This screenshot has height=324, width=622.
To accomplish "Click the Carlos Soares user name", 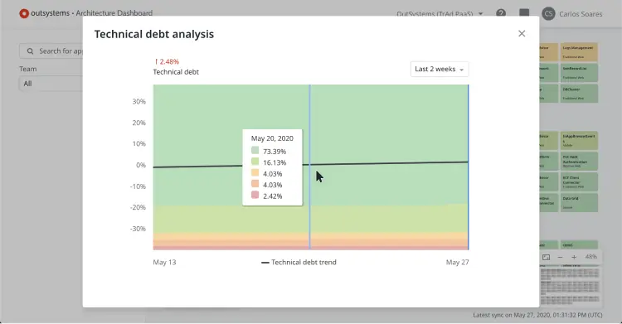I will 581,14.
